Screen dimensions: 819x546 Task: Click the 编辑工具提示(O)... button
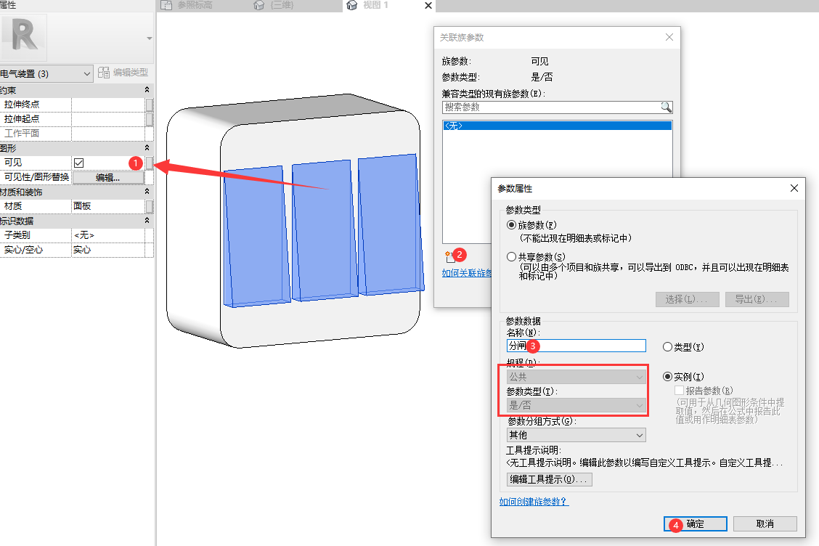(549, 479)
